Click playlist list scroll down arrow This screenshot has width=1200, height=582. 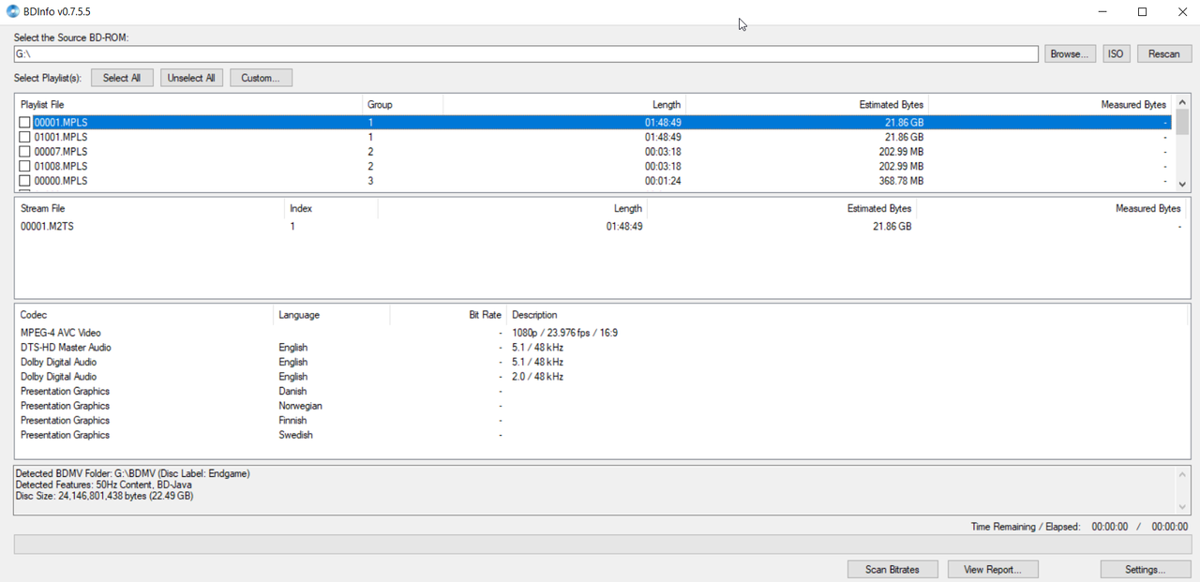pyautogui.click(x=1182, y=185)
